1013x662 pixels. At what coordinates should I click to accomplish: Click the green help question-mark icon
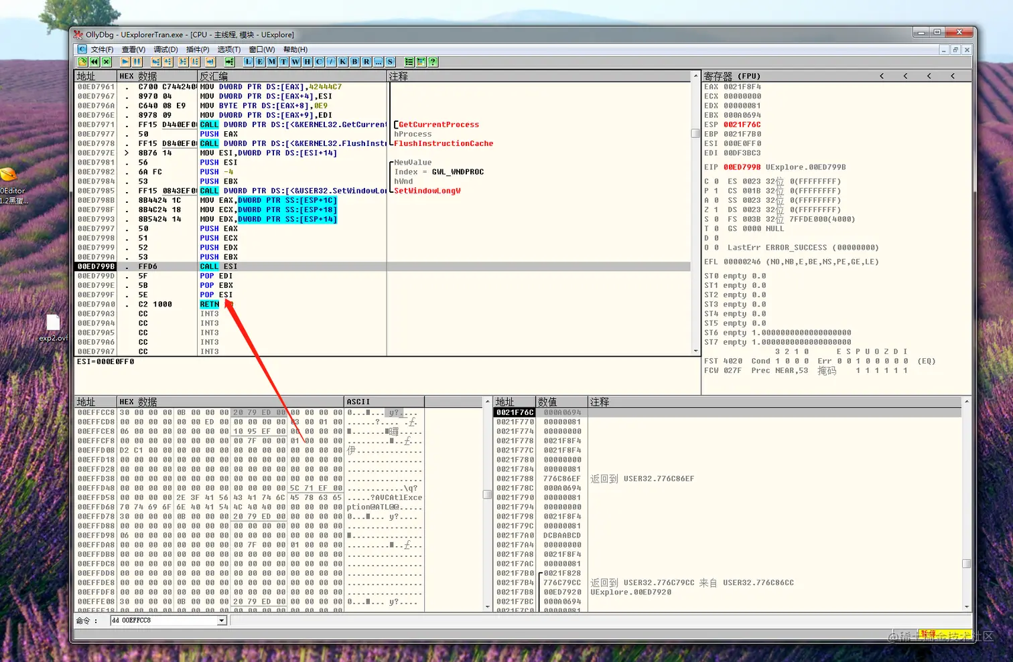click(433, 62)
